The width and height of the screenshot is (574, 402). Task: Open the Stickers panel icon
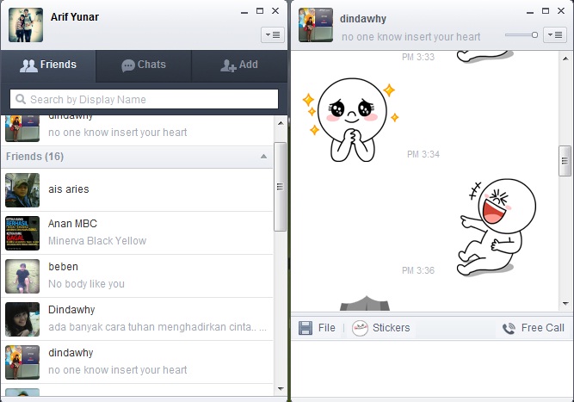point(360,328)
